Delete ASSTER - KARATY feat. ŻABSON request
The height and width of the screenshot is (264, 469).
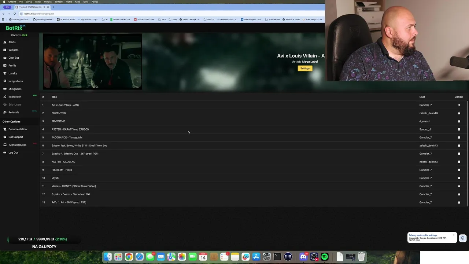pos(459,129)
